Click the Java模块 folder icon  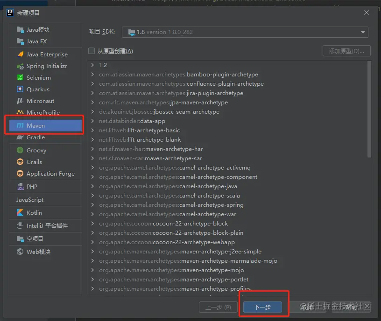20,29
